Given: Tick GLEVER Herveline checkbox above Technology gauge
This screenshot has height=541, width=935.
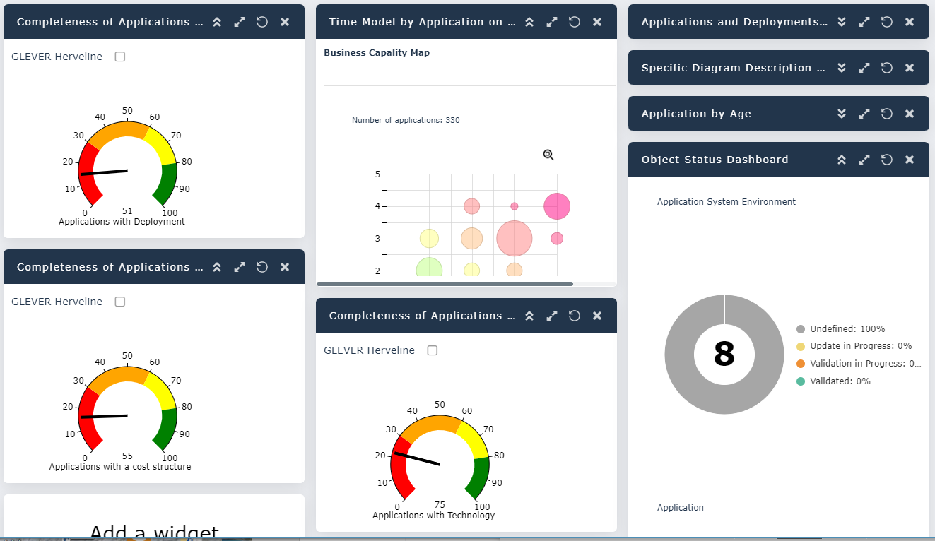Looking at the screenshot, I should coord(433,350).
